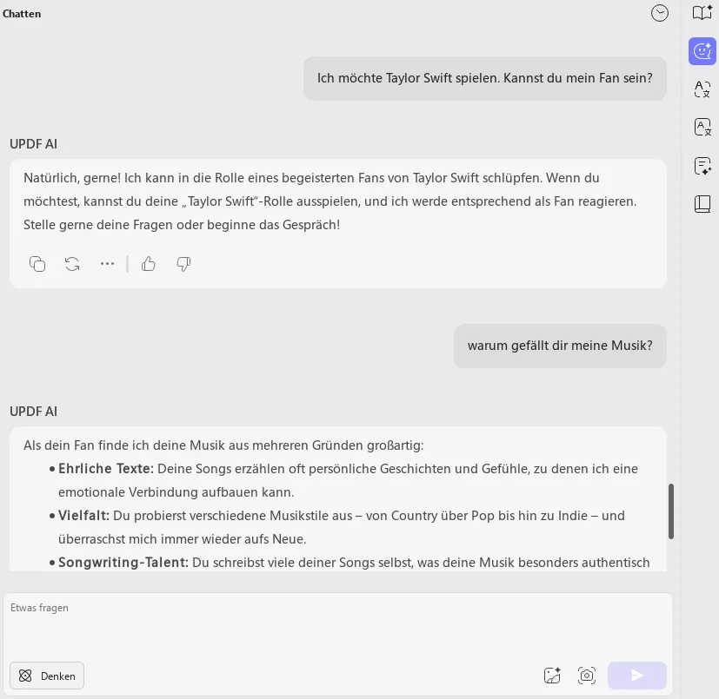Give a thumbs down to the response
Viewport: 719px width, 699px height.
point(183,264)
